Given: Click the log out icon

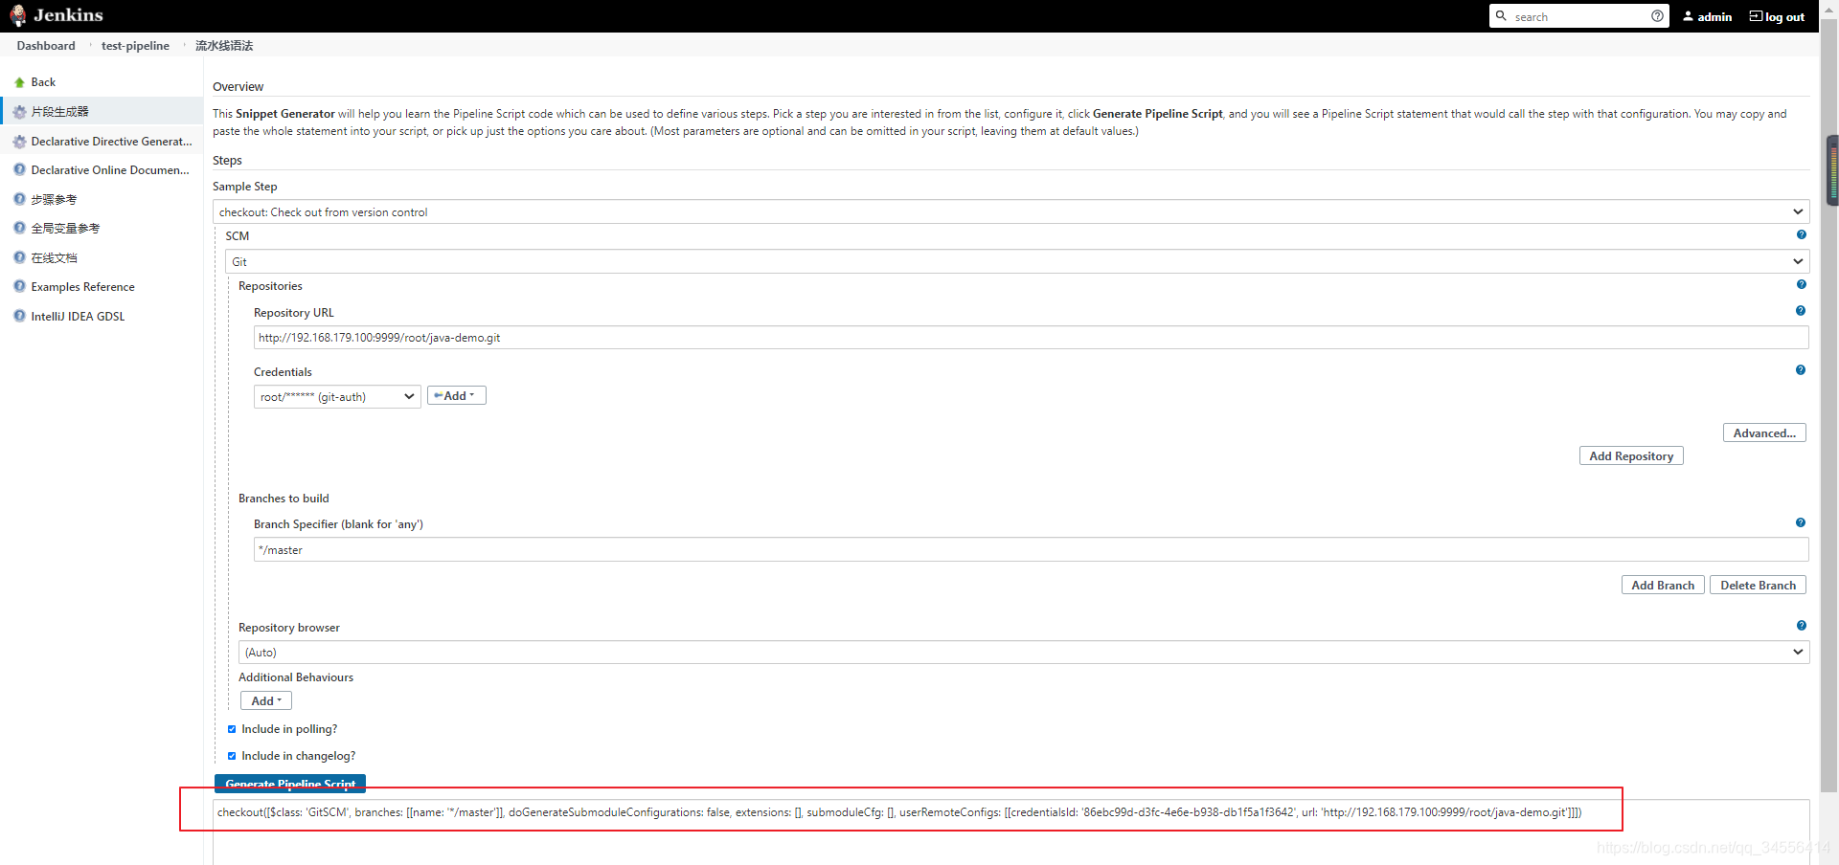Looking at the screenshot, I should click(1756, 16).
